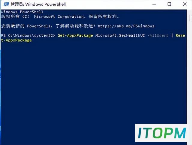192x145 pixels.
Task: Click the 安装最新的 PowerShell message line
Action: click(78, 26)
